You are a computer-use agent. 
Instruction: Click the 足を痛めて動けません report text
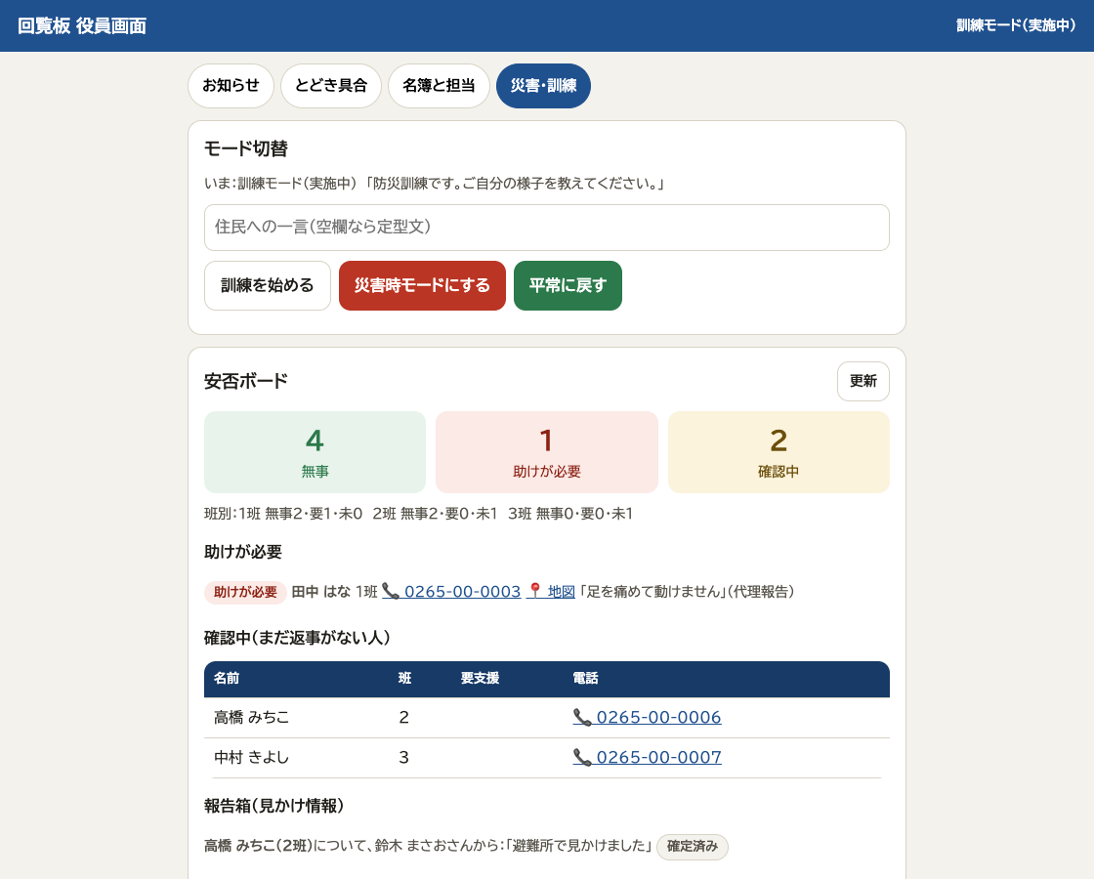pyautogui.click(x=653, y=592)
